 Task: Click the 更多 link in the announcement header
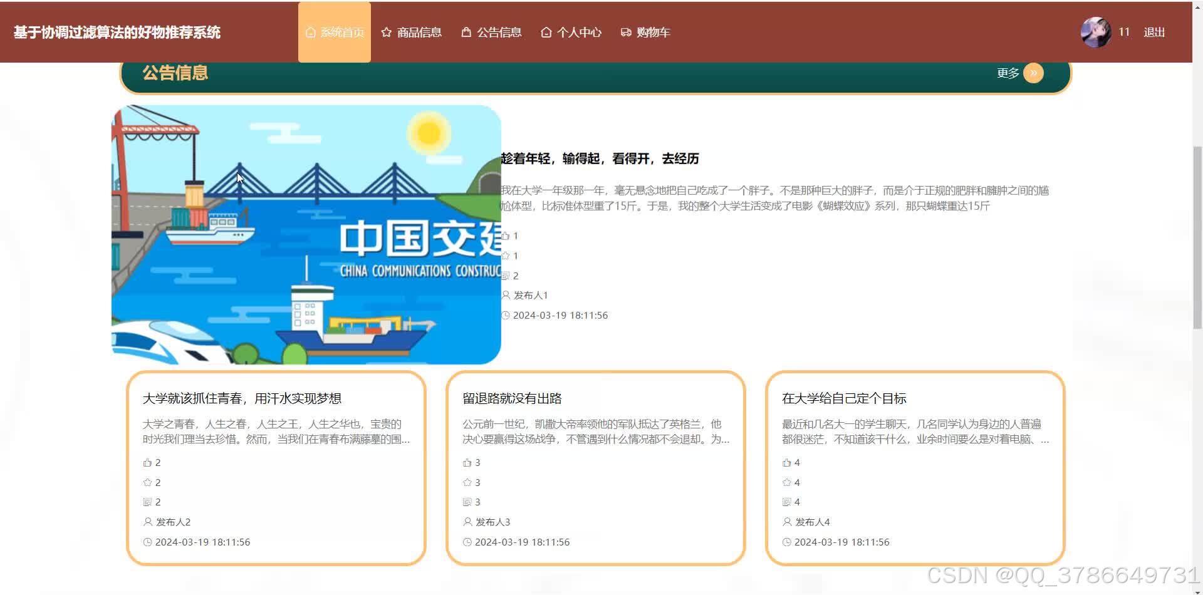(x=1008, y=73)
